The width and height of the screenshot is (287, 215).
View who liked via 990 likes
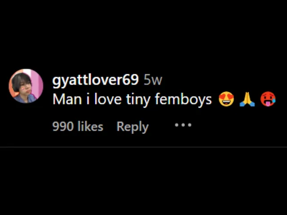point(78,127)
